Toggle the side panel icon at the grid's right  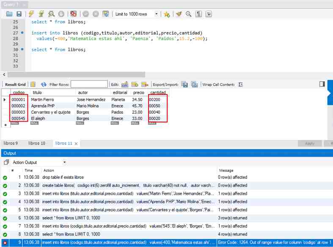[322, 84]
